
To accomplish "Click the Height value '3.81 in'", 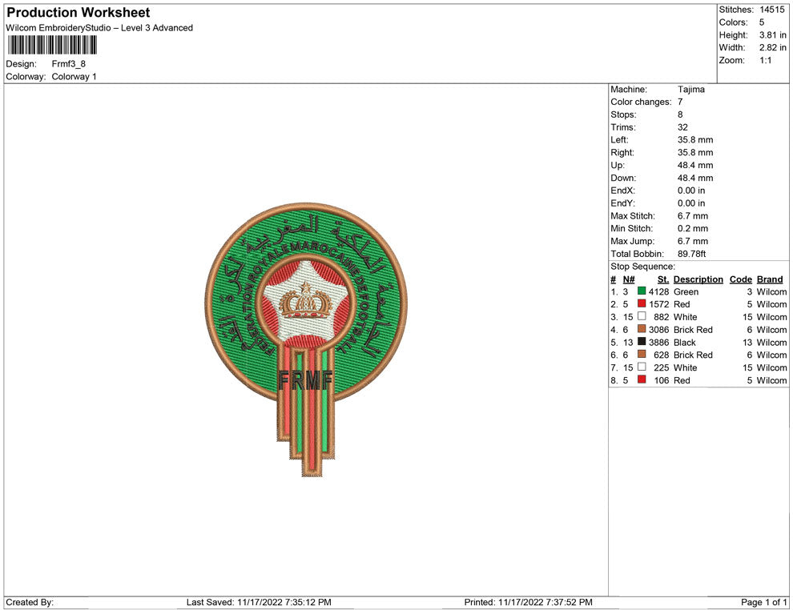I will pyautogui.click(x=773, y=35).
